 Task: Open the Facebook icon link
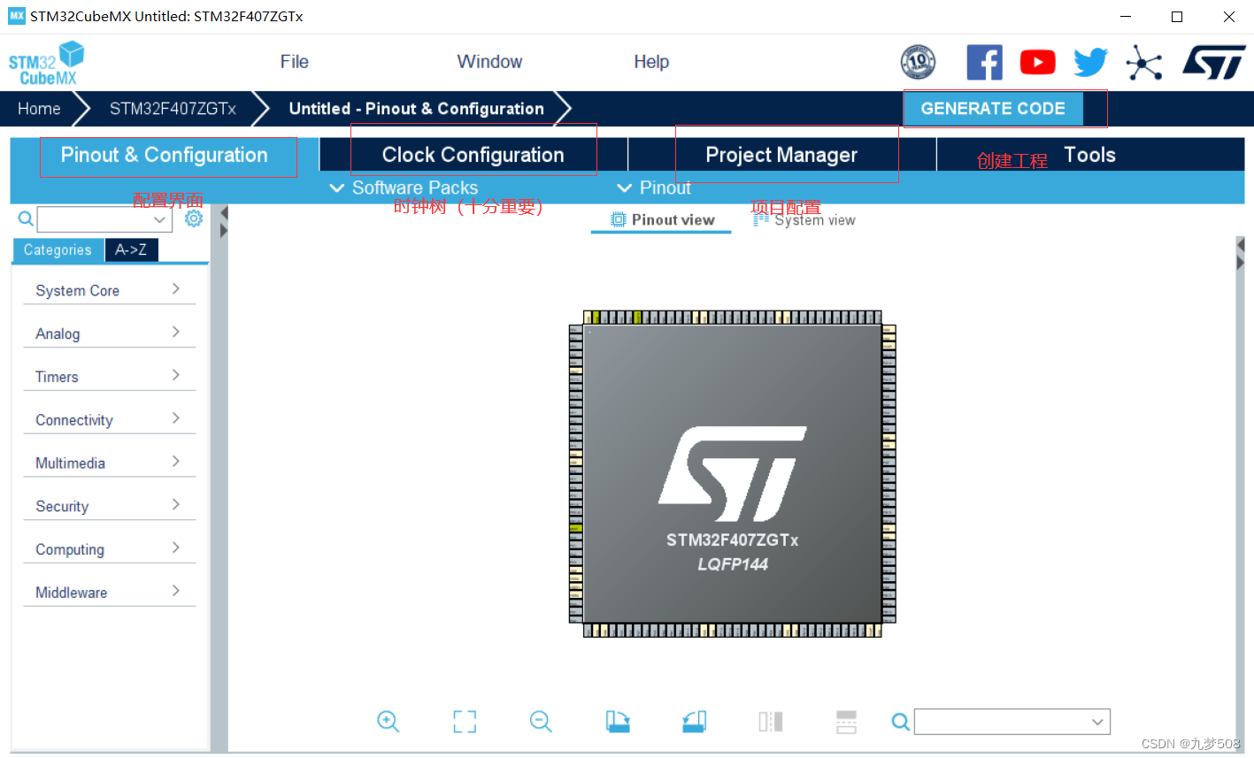(x=984, y=62)
